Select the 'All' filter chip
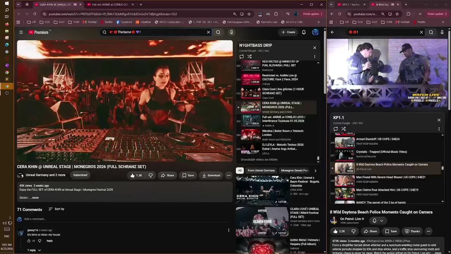This screenshot has height=254, width=451. pyautogui.click(x=240, y=170)
